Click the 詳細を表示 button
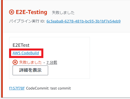130x99 pixels. pos(30,70)
